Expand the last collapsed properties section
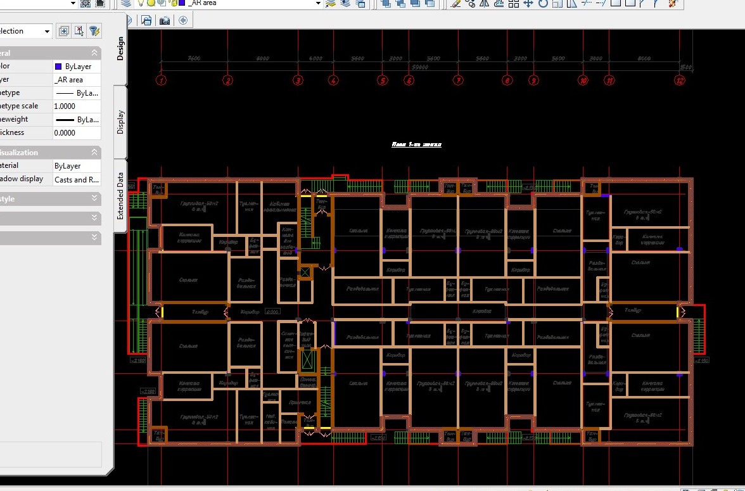The width and height of the screenshot is (745, 491). [x=94, y=237]
